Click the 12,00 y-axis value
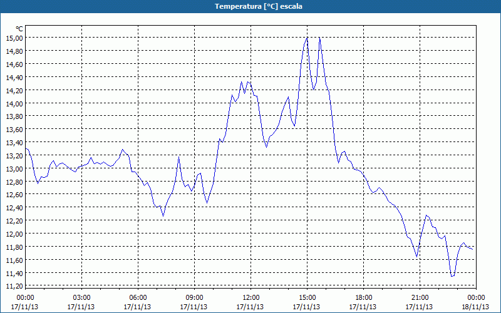This screenshot has width=501, height=313. pos(14,233)
